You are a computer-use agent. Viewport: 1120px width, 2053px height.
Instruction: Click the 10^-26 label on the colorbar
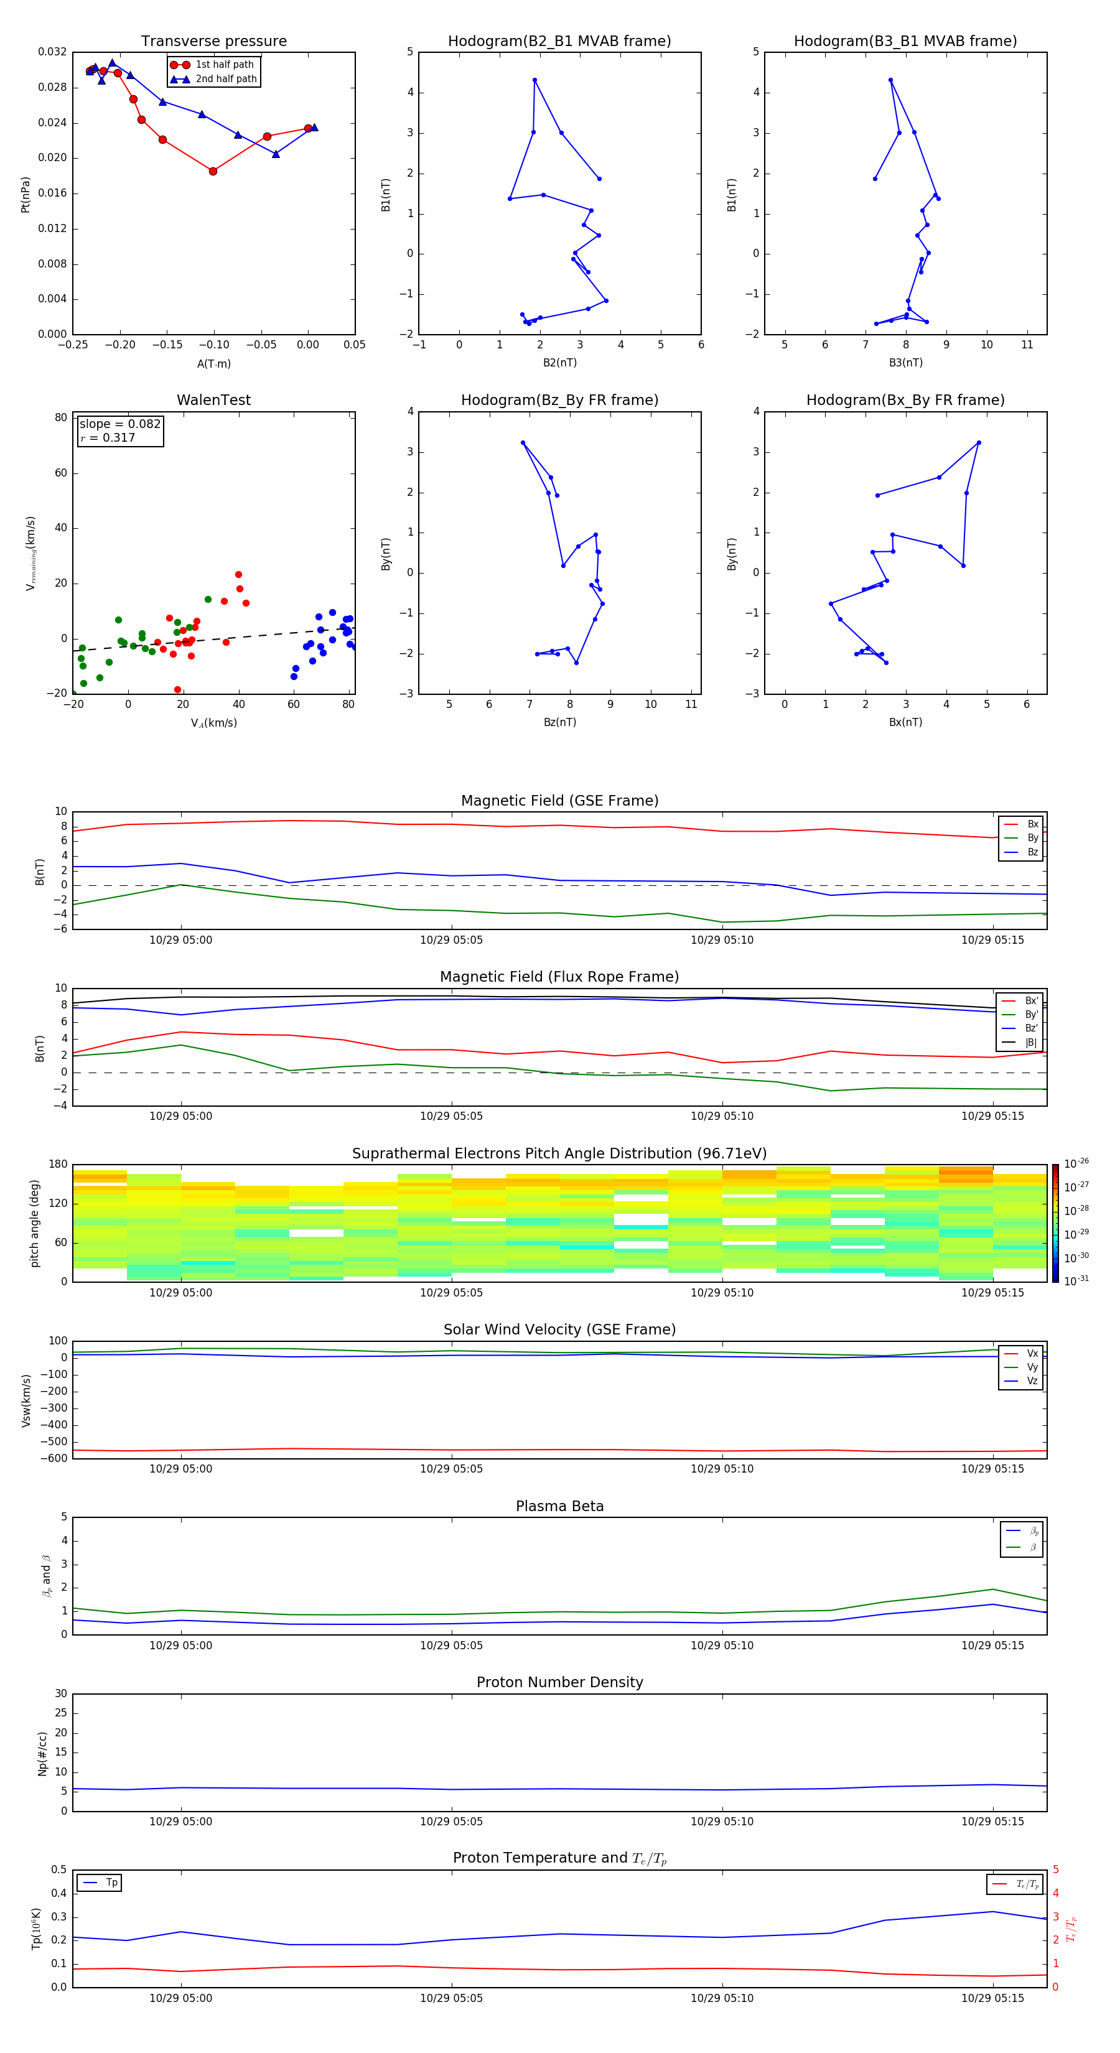pos(1076,1163)
